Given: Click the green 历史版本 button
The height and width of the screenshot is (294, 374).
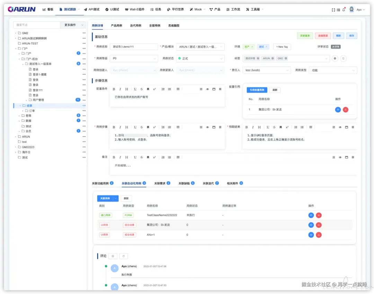Looking at the screenshot, I should click(305, 36).
